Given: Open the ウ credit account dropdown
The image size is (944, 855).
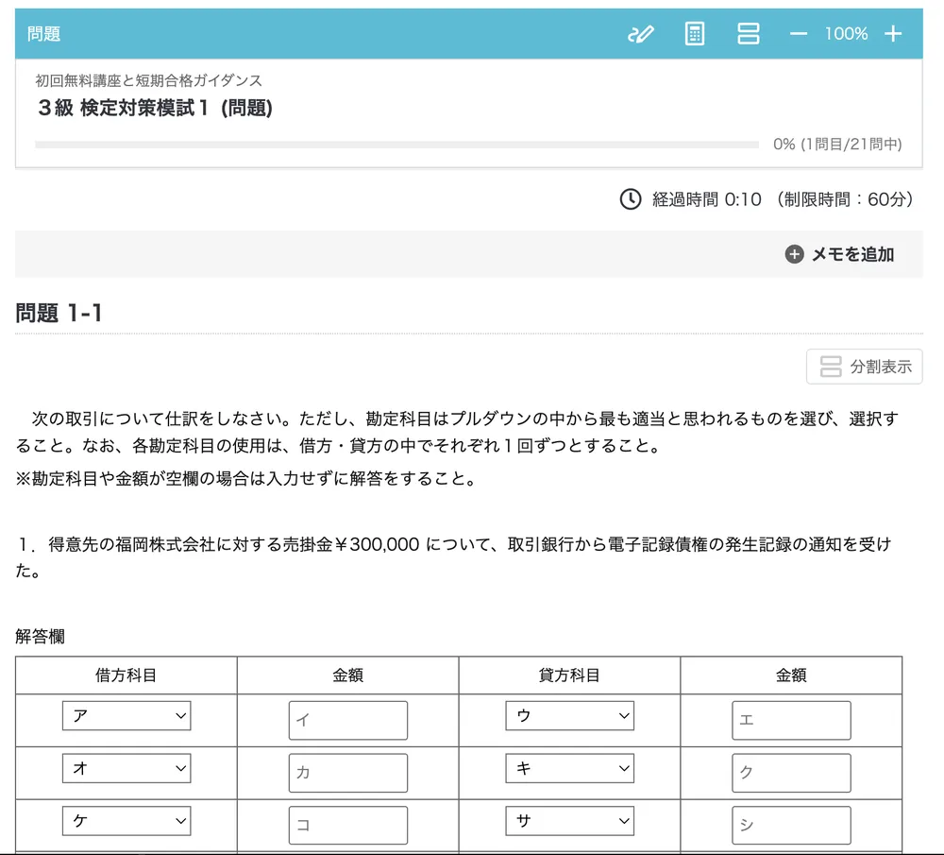Looking at the screenshot, I should point(569,716).
